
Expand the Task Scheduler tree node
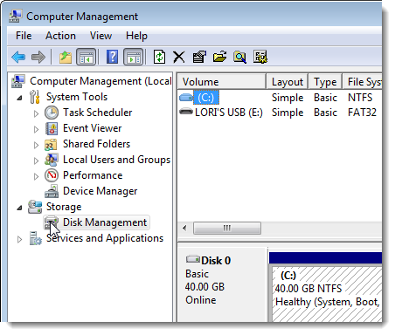[x=36, y=113]
